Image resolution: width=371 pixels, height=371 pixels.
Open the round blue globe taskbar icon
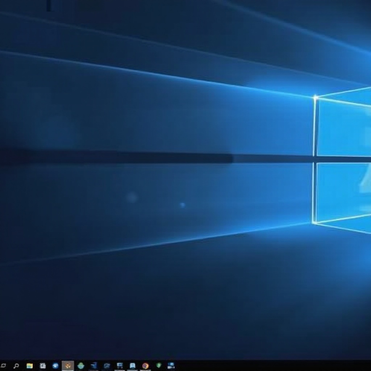coord(55,366)
